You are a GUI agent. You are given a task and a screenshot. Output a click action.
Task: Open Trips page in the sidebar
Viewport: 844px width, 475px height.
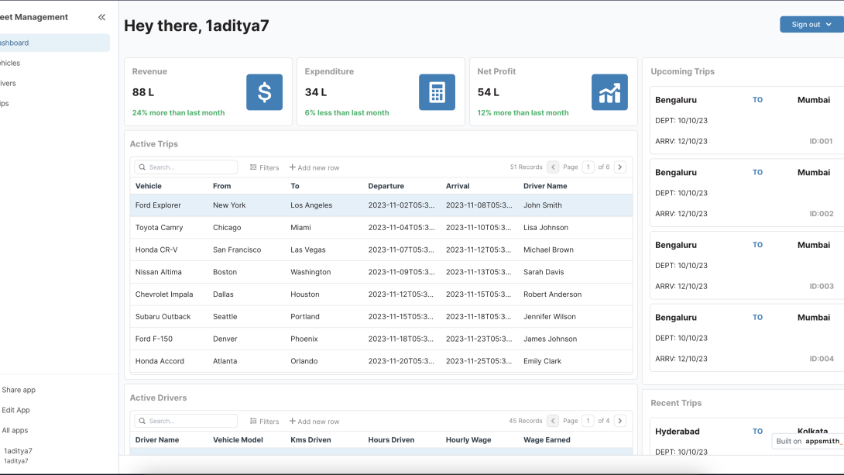point(54,103)
